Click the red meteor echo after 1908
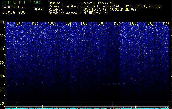 click(x=137, y=83)
